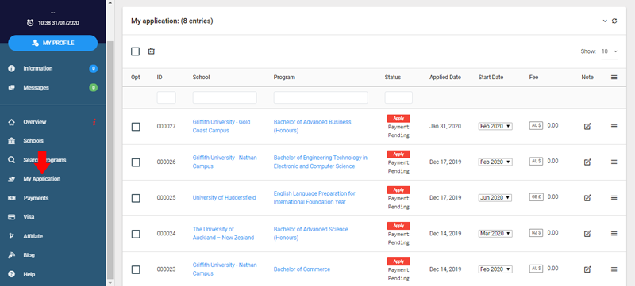The height and width of the screenshot is (286, 635).
Task: Refresh the My application panel
Action: pyautogui.click(x=614, y=21)
